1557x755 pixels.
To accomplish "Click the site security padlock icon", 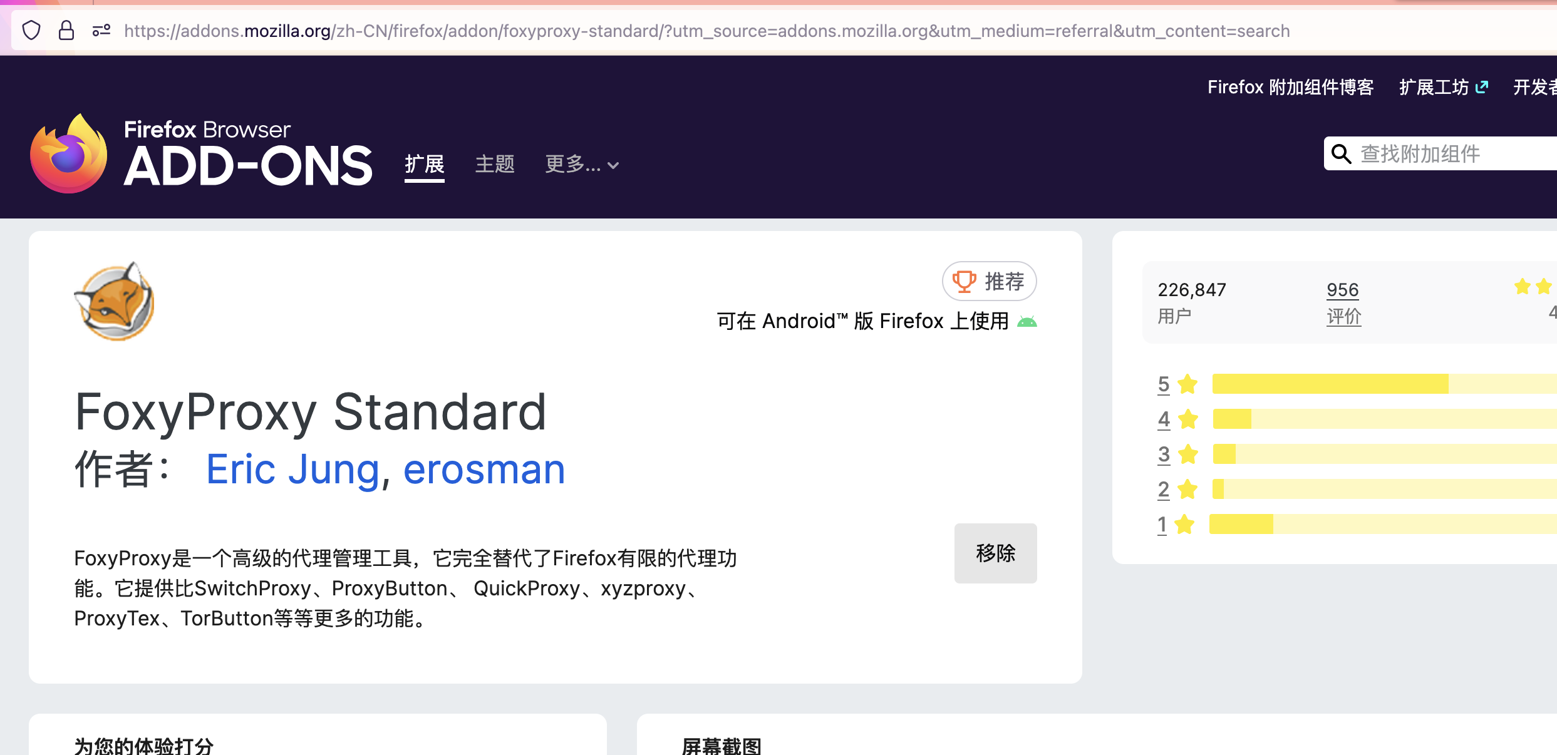I will click(x=66, y=31).
